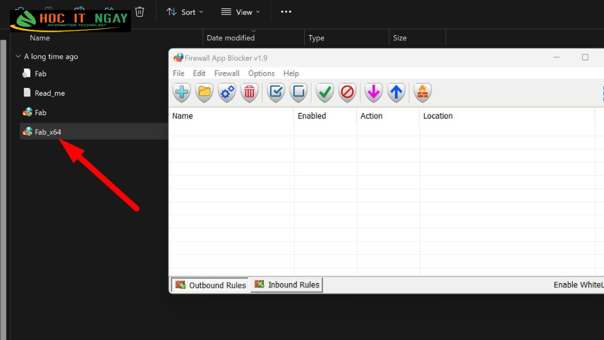Screen dimensions: 604x340
Task: Switch to the Inbound Rules tab
Action: point(286,285)
